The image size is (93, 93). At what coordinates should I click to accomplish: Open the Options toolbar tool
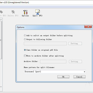[x=25, y=13]
